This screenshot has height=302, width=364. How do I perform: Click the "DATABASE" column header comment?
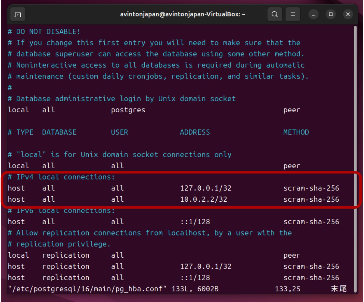tap(59, 132)
